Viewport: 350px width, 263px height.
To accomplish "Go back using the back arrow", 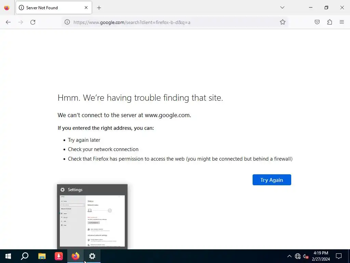I will 8,22.
